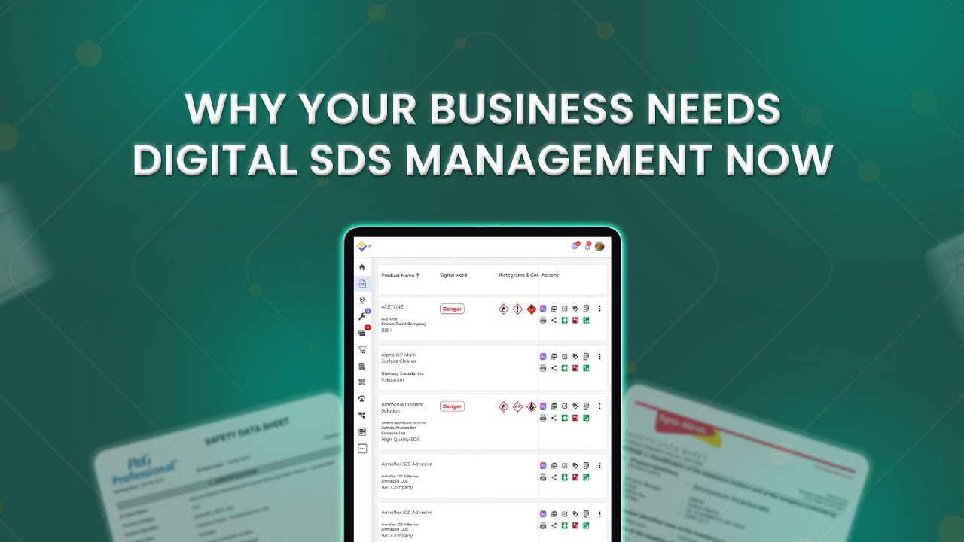Click the red square icon for ACETONE

[x=575, y=320]
